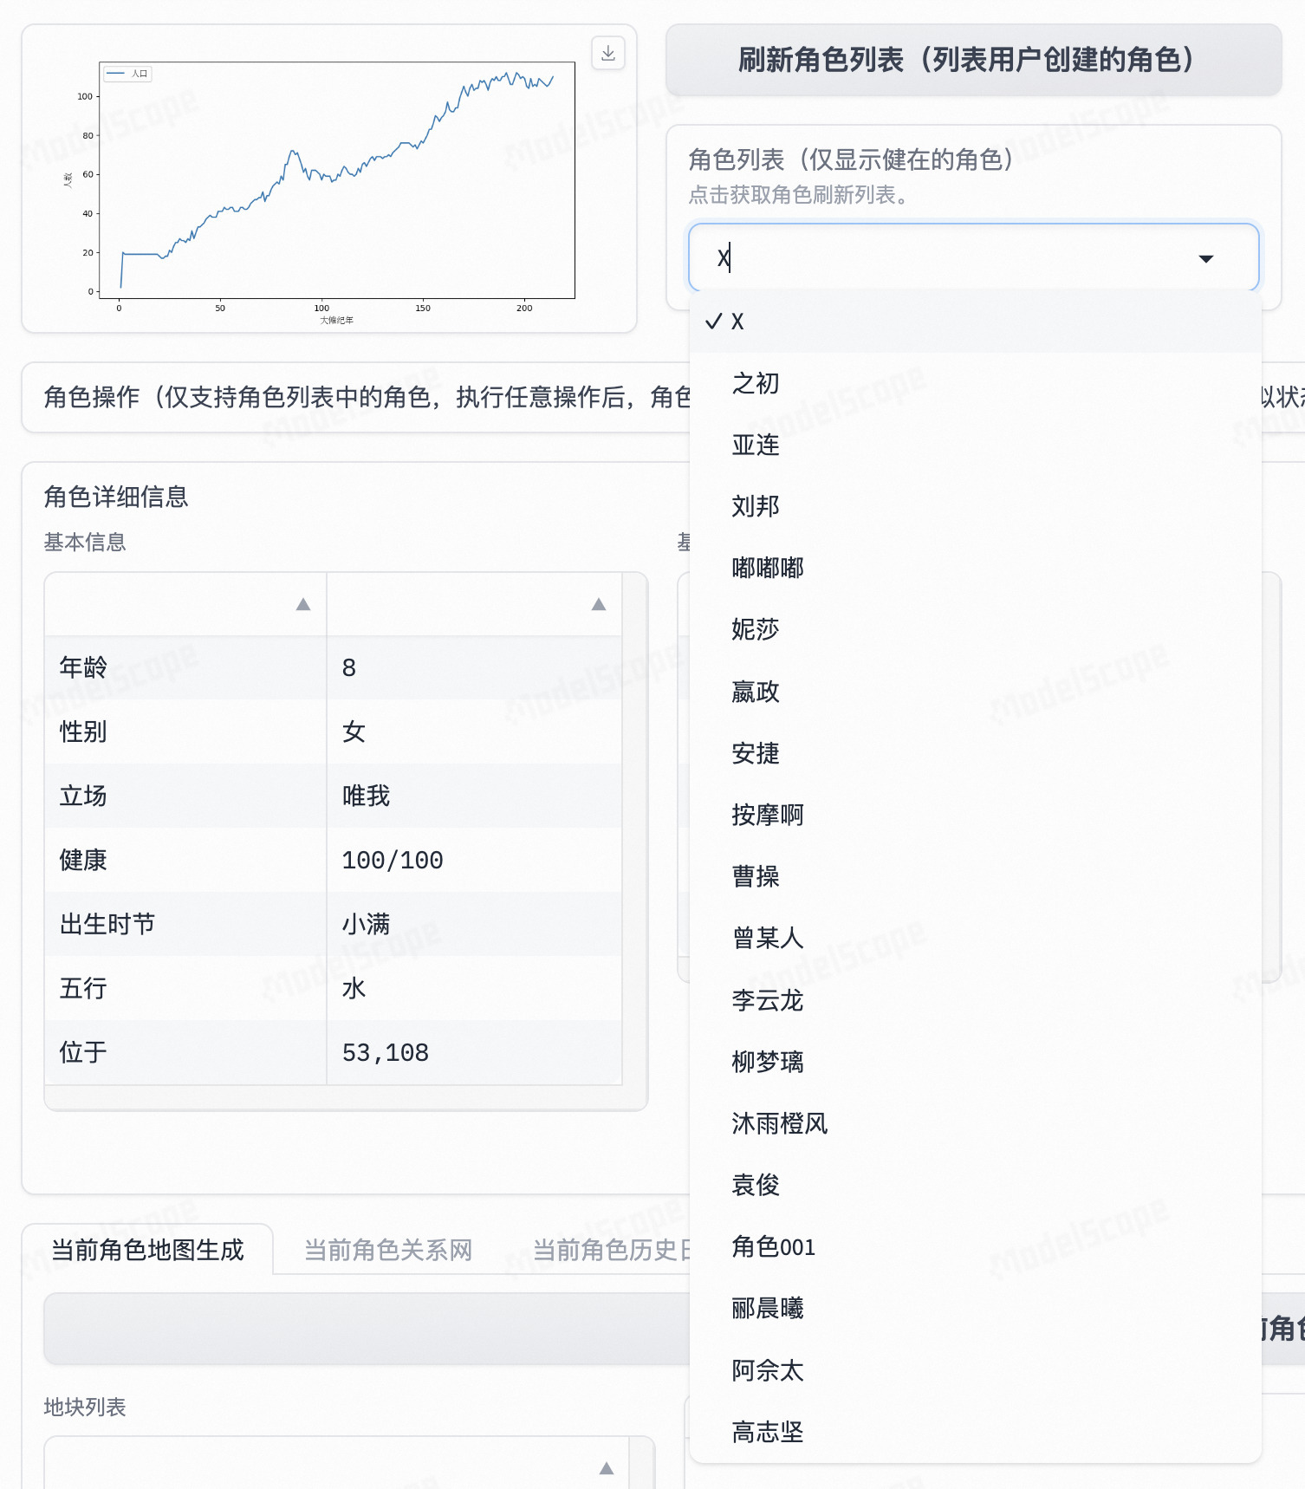Select the checked option X
This screenshot has height=1489, width=1305.
pyautogui.click(x=976, y=322)
